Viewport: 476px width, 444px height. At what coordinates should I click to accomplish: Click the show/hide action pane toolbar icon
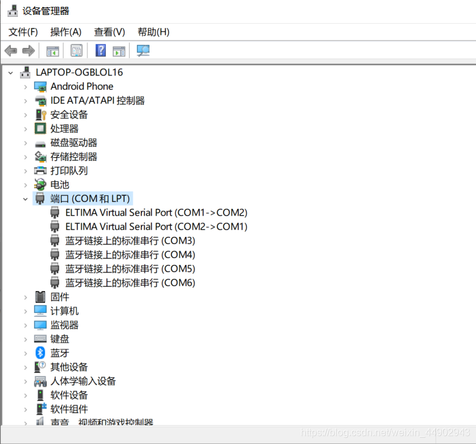pos(119,51)
